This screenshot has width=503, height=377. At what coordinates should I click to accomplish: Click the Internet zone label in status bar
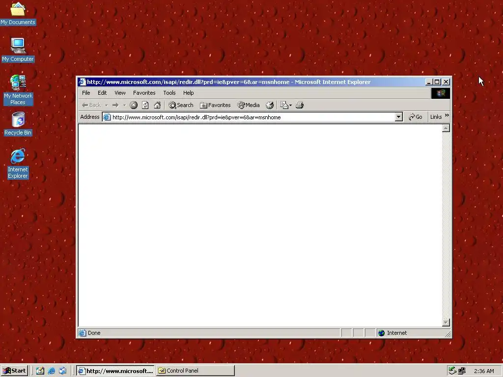(x=397, y=333)
